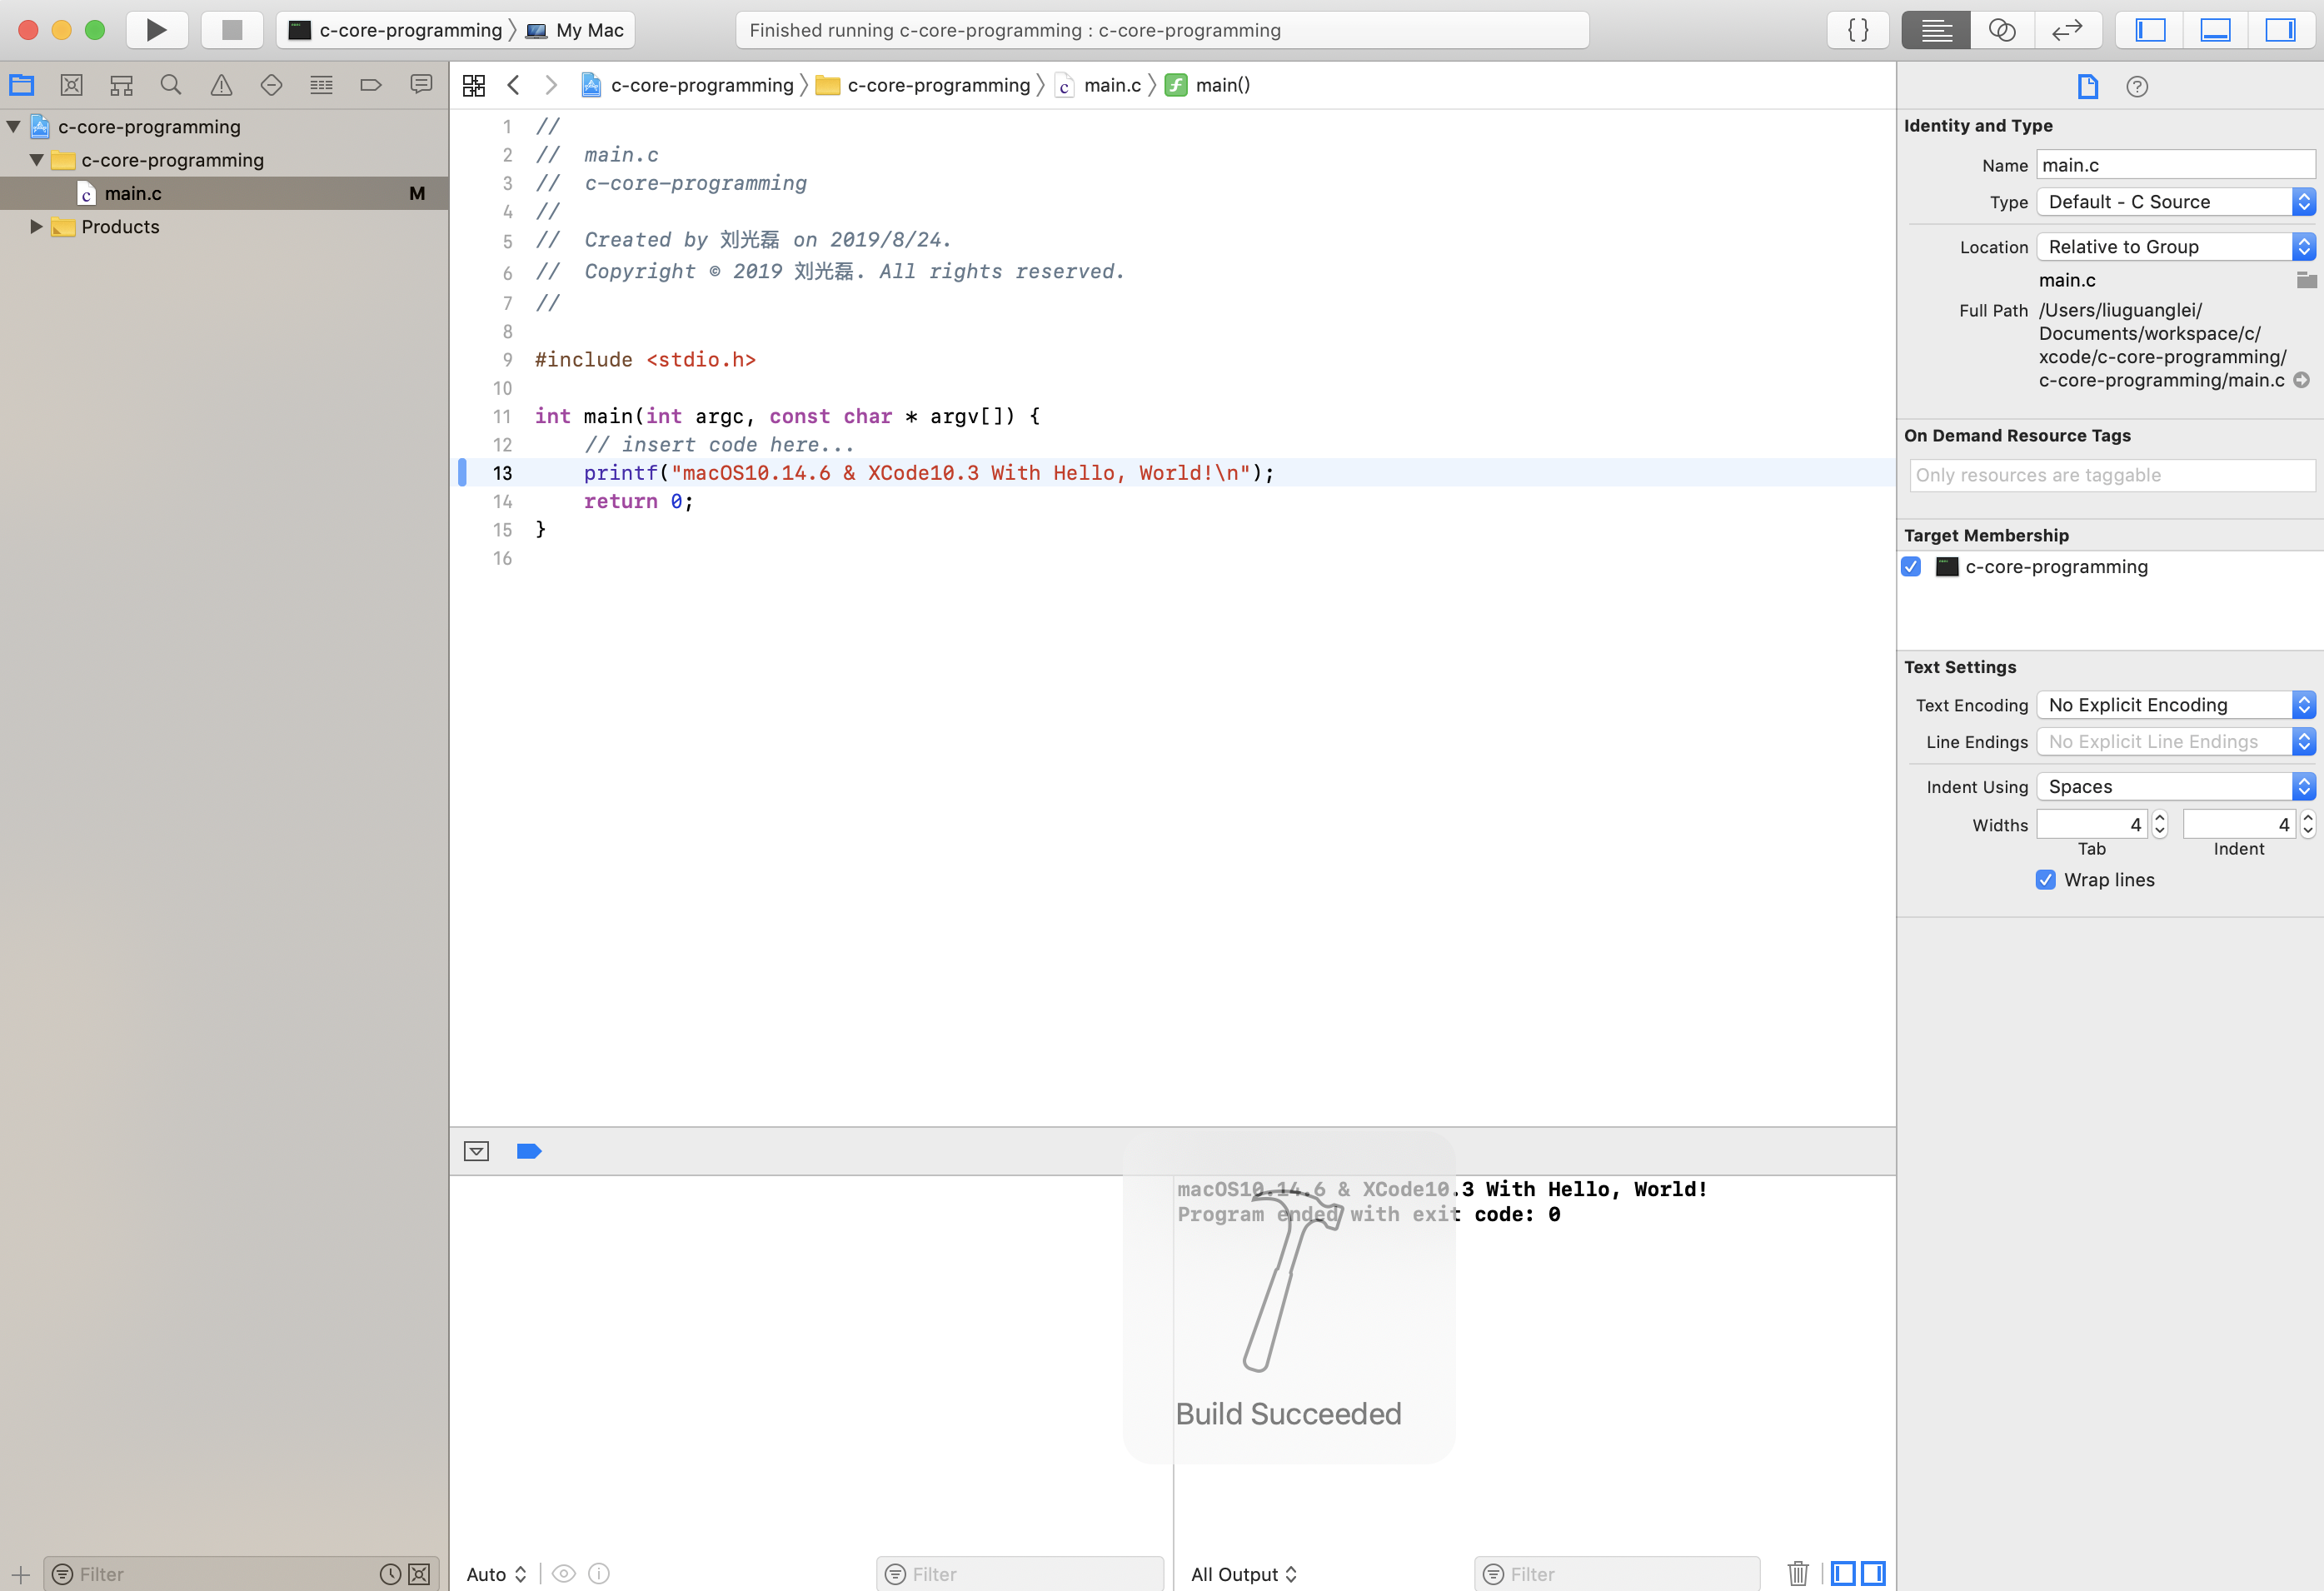Screen dimensions: 2324x1591
Task: Disable the breakpoint on line 13
Action: coord(463,473)
